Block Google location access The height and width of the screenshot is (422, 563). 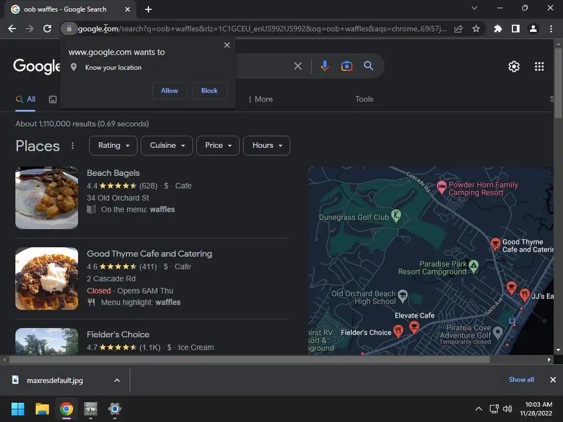point(209,91)
